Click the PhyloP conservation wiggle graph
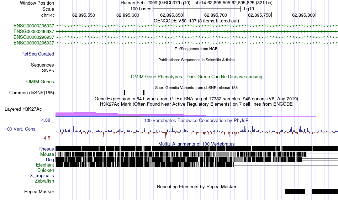Image resolution: width=338 pixels, height=200 pixels. coord(196,131)
